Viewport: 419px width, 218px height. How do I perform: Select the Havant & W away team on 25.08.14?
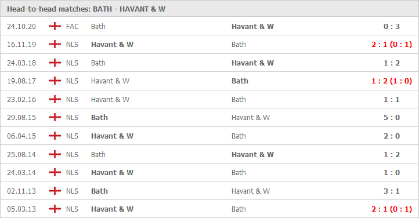(x=252, y=154)
